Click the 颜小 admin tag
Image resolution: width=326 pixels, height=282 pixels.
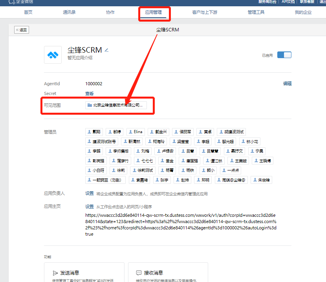coord(208,170)
